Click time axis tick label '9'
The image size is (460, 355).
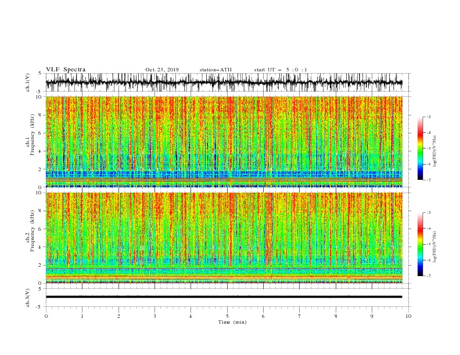pos(372,316)
